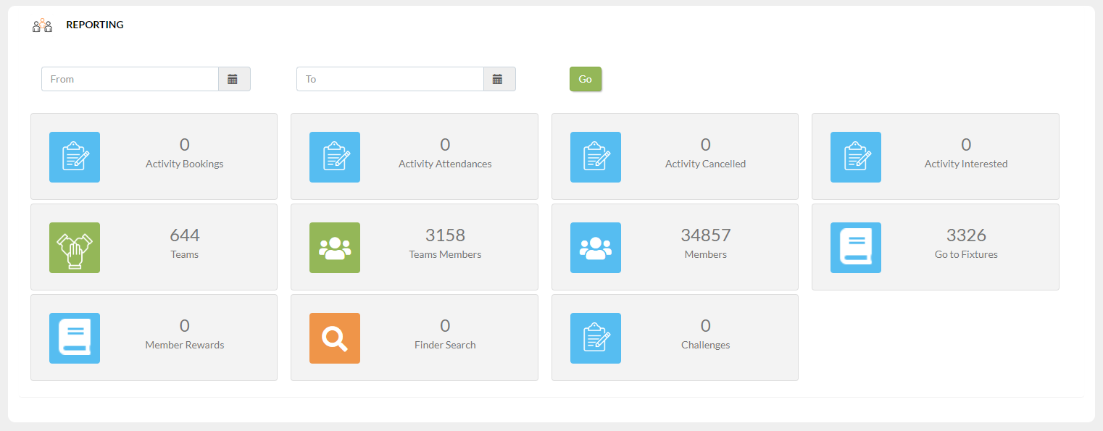Open the Go to Fixtures link text
Image resolution: width=1103 pixels, height=431 pixels.
click(966, 254)
